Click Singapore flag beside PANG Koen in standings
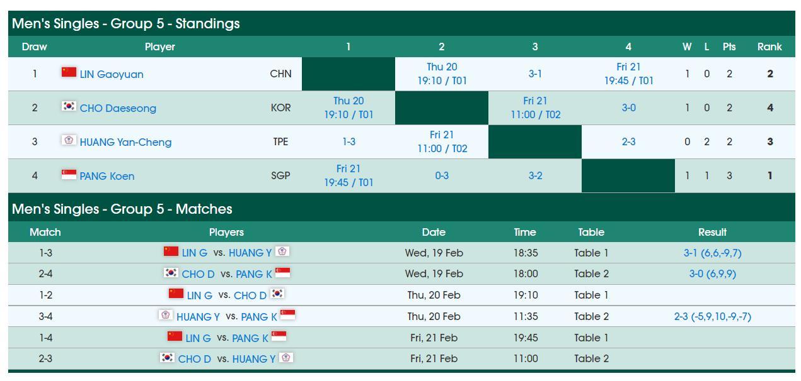The image size is (801, 381). coord(69,174)
